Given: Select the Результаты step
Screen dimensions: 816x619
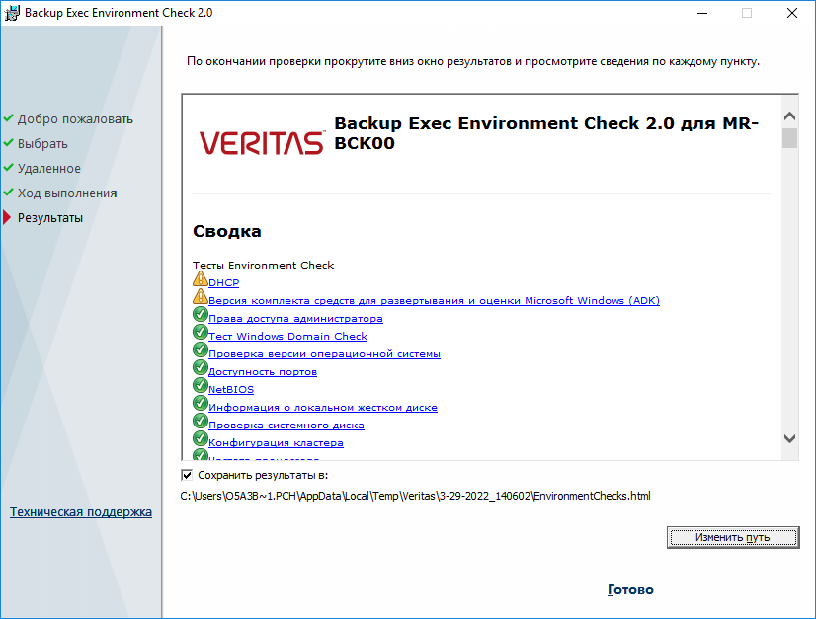Looking at the screenshot, I should (x=50, y=218).
